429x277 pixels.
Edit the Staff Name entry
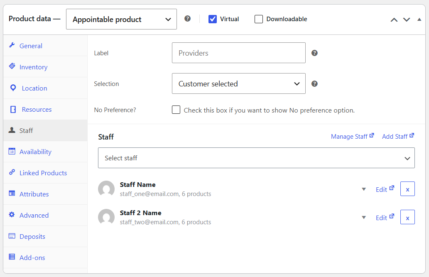click(385, 189)
